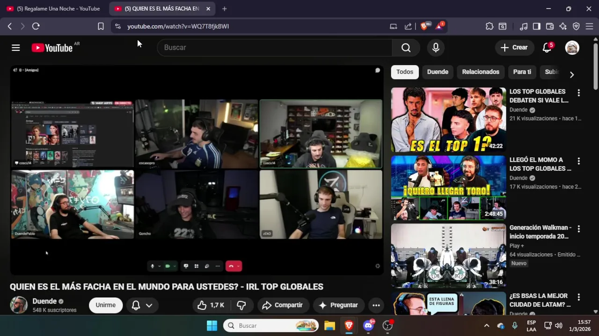Open Brave Rewards triangle icon
This screenshot has height=336, width=599.
point(439,26)
